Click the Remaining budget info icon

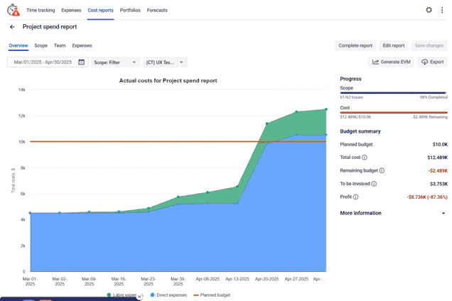coord(382,170)
